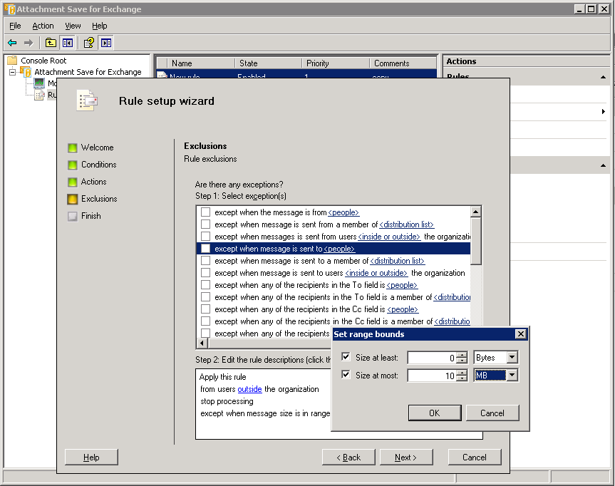Open the View menu
Screen dimensions: 615x486
tap(73, 26)
